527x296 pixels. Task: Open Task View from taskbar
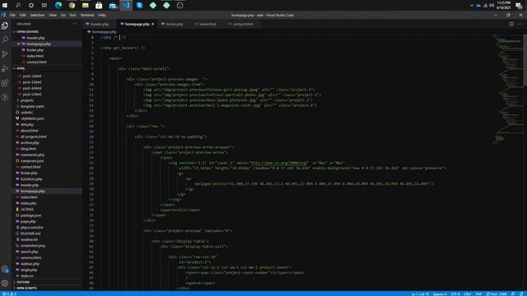(x=44, y=6)
